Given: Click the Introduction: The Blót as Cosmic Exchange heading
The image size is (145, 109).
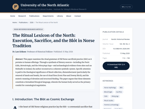Looking at the screenshot, I should pos(43,99).
